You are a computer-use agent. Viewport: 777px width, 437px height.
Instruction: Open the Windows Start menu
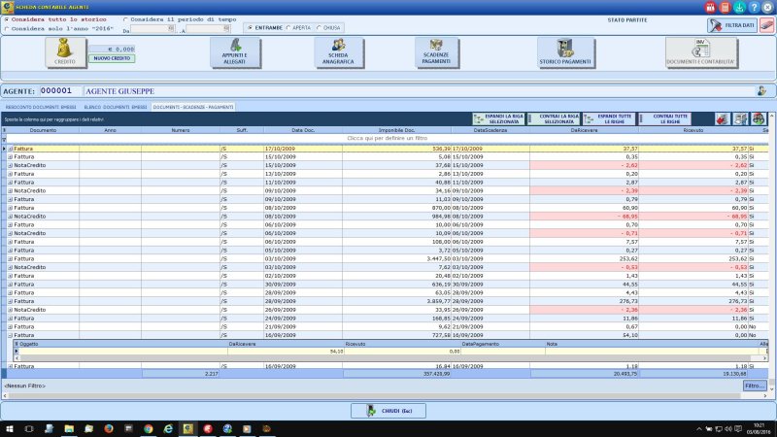[9, 428]
